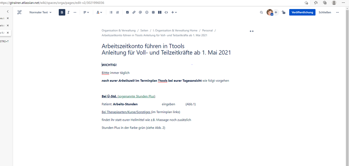Image resolution: width=349 pixels, height=166 pixels.
Task: Open the Seiten breadcrumb link
Action: coord(144,30)
